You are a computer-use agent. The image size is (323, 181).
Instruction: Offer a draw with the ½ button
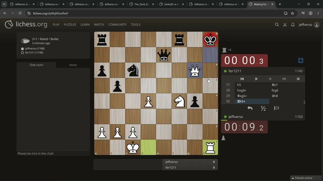pos(263,108)
